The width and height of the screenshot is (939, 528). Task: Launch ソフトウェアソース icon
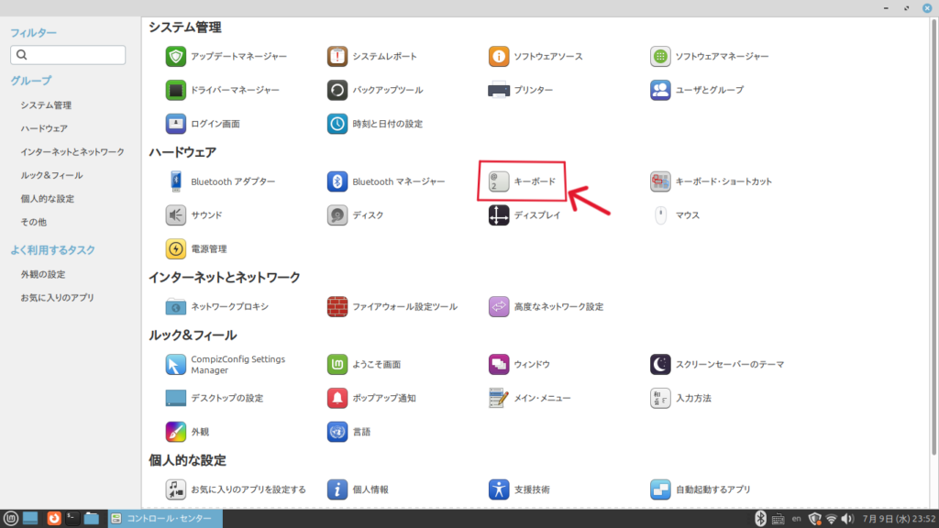[x=499, y=56]
